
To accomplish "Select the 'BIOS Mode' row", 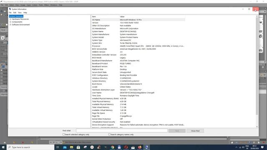I will pos(138,57).
